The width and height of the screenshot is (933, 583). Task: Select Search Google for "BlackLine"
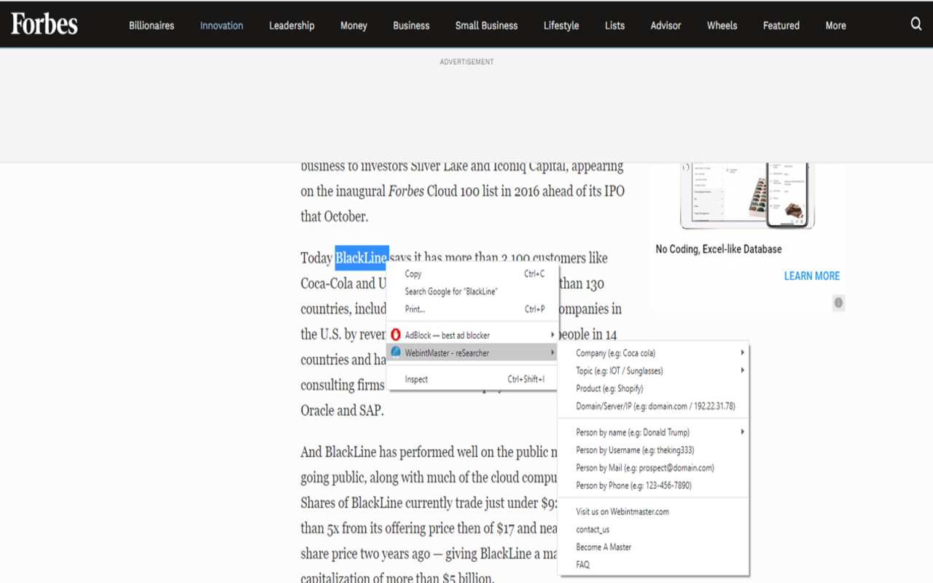tap(473, 291)
